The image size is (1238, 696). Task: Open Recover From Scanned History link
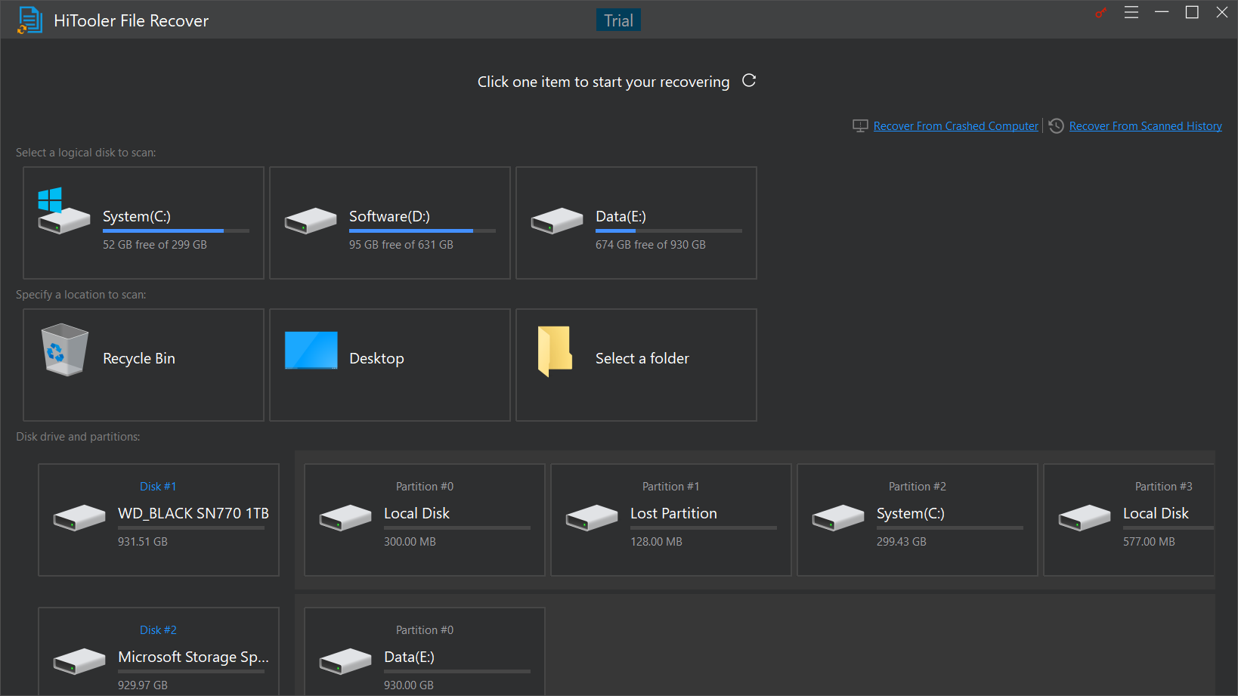coord(1145,126)
